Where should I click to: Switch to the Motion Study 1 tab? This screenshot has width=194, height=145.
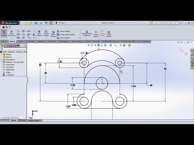pos(34,120)
